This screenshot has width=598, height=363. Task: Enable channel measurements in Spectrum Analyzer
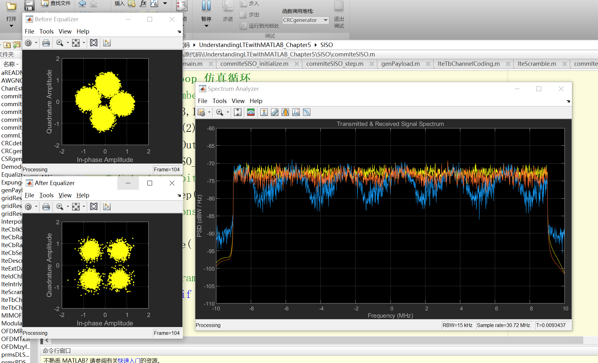(285, 112)
